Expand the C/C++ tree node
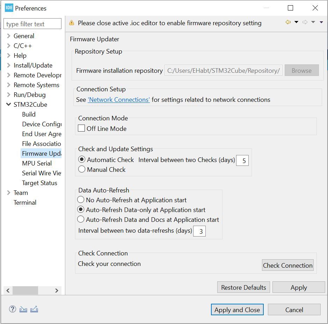 [x=9, y=46]
